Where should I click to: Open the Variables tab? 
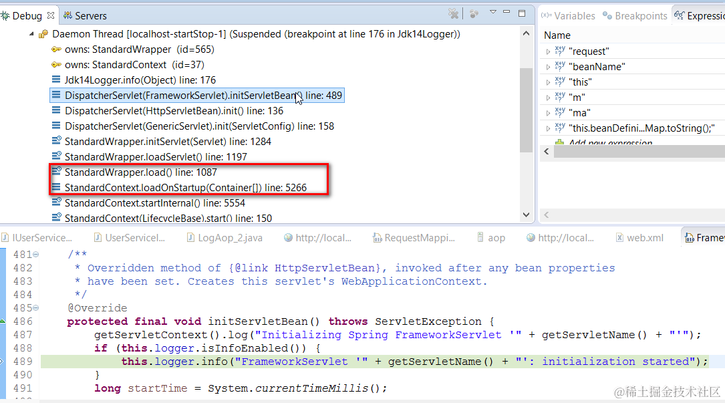point(568,16)
